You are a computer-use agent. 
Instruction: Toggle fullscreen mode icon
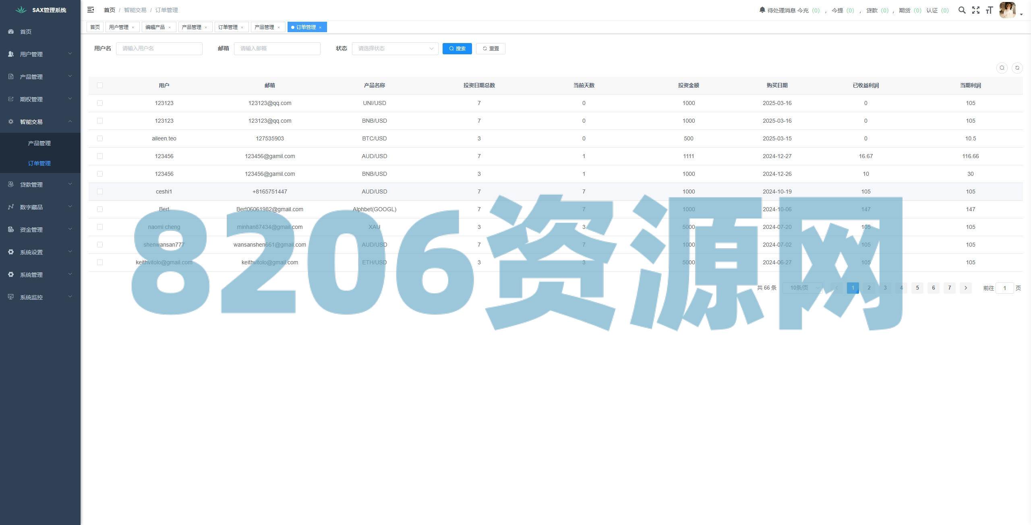point(975,10)
